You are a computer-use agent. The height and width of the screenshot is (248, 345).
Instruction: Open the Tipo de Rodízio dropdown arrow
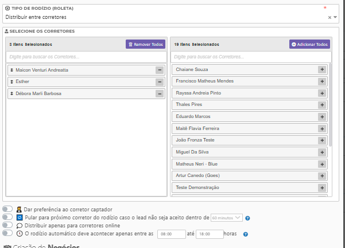[x=335, y=17]
